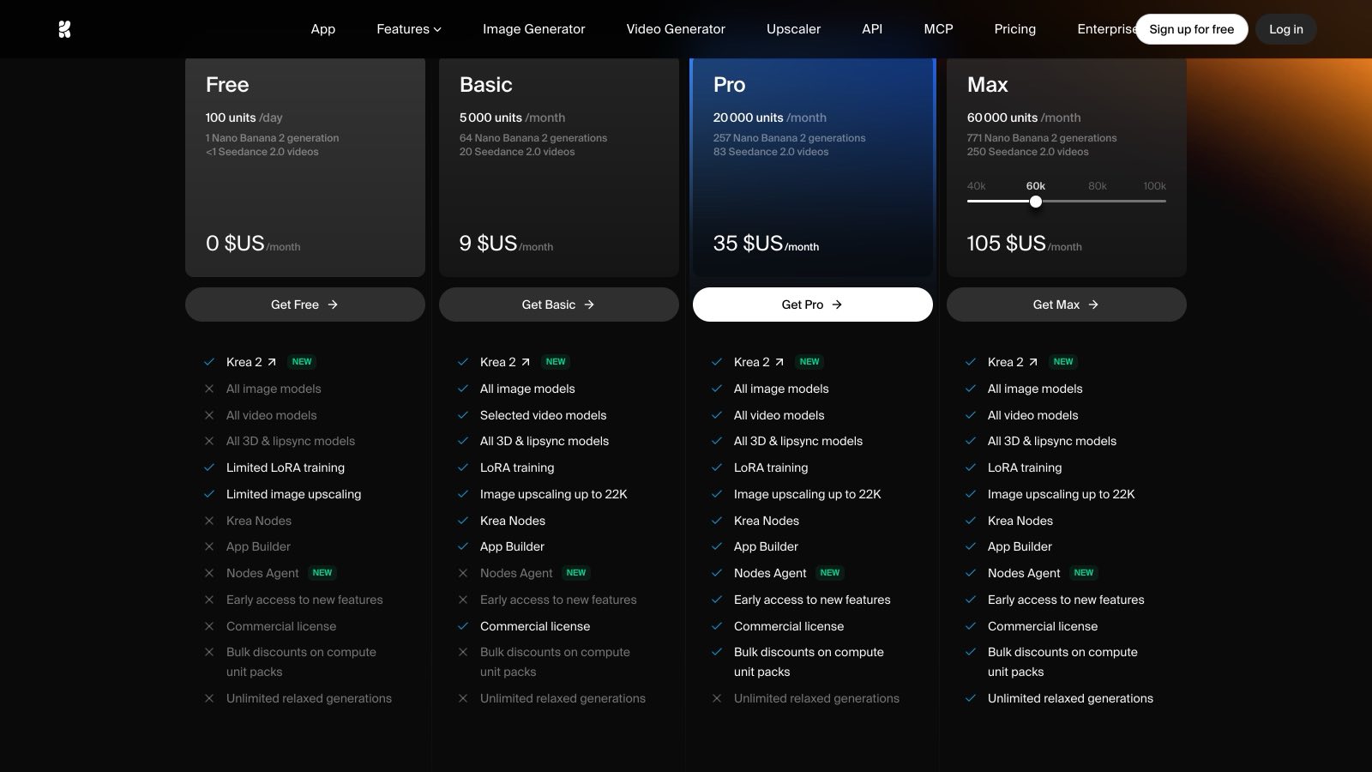This screenshot has height=772, width=1372.
Task: Click the checkmark beside Max plan Krea Nodes
Action: 971,521
